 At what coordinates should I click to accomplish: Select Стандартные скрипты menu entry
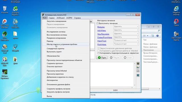pos(66,48)
